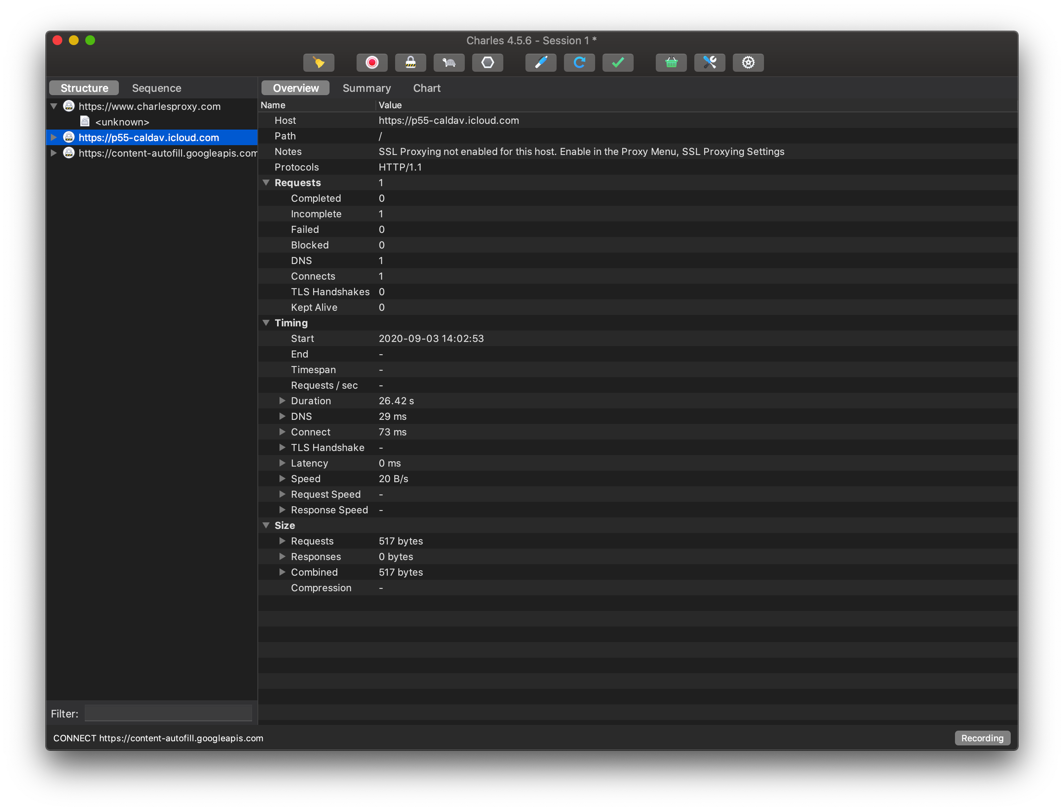Image resolution: width=1064 pixels, height=811 pixels.
Task: Expand the TLS Handshake timing row
Action: 282,447
